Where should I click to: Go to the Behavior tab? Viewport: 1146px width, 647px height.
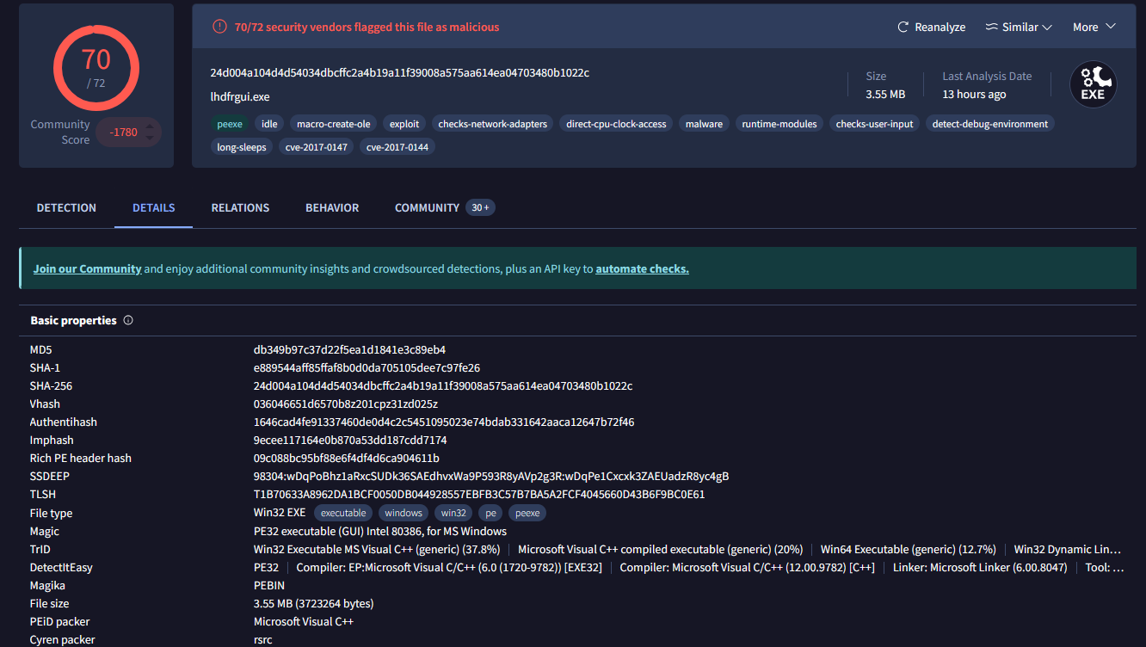[332, 207]
